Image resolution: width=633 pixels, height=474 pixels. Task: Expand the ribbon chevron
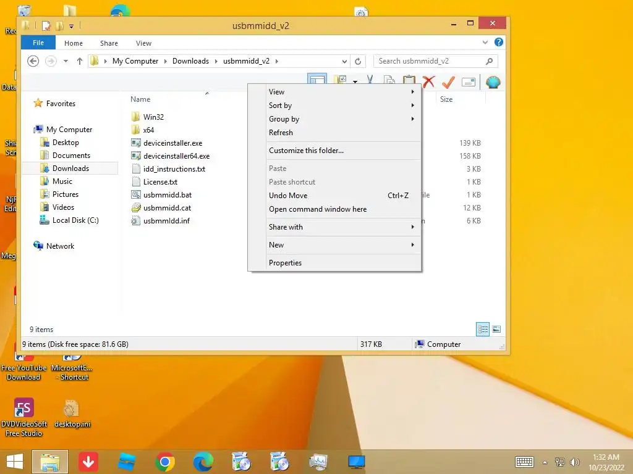485,42
